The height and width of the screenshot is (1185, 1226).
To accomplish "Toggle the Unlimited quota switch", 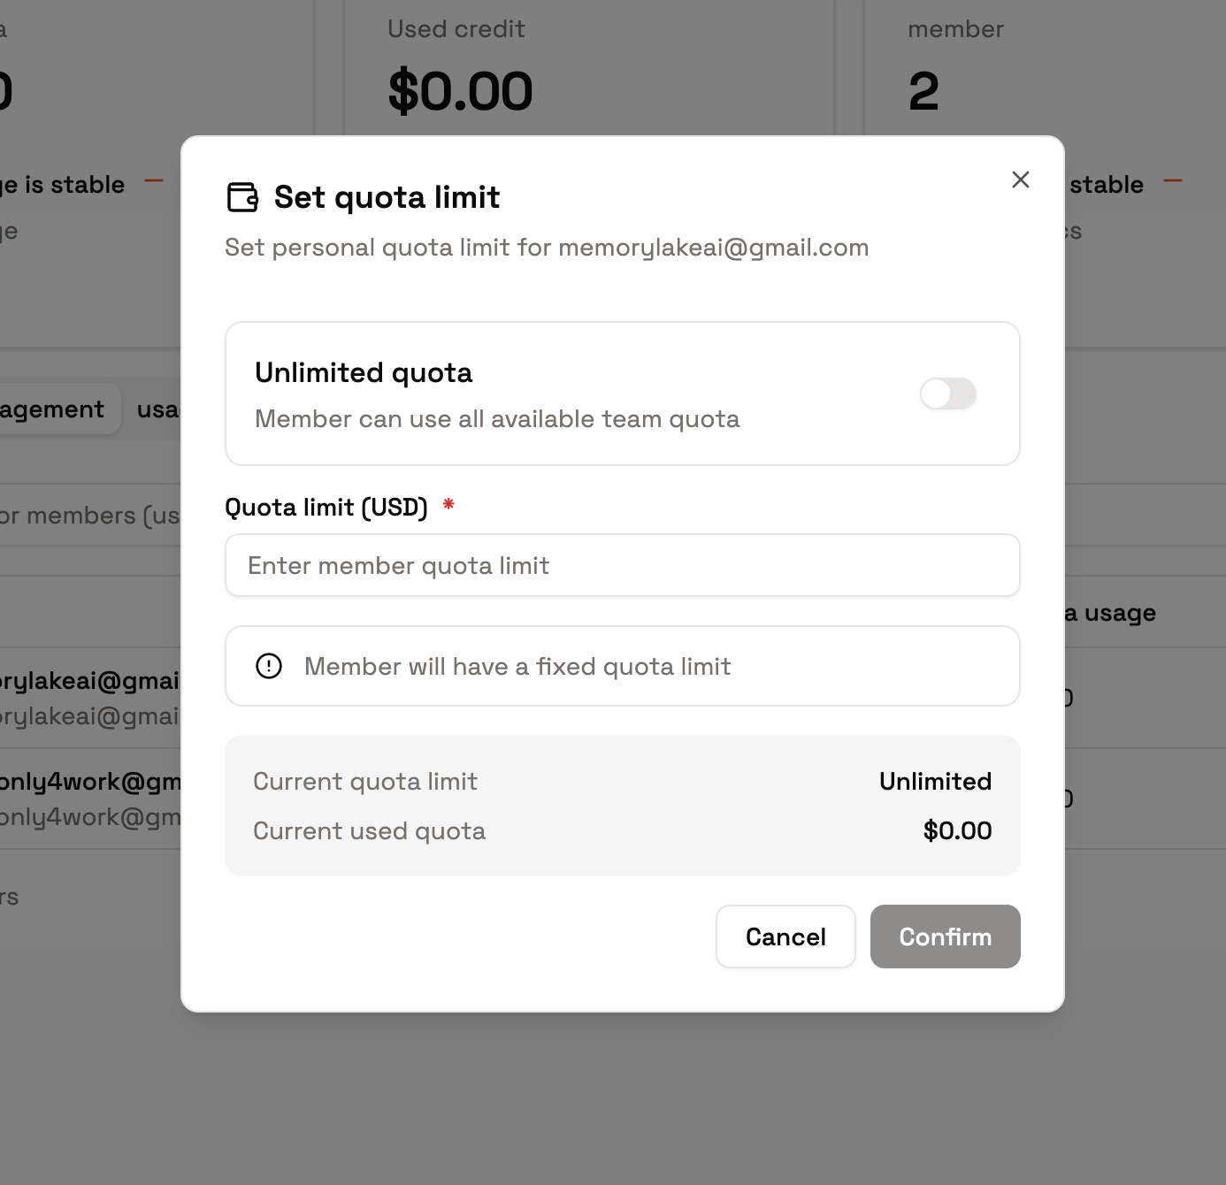I will [x=947, y=394].
